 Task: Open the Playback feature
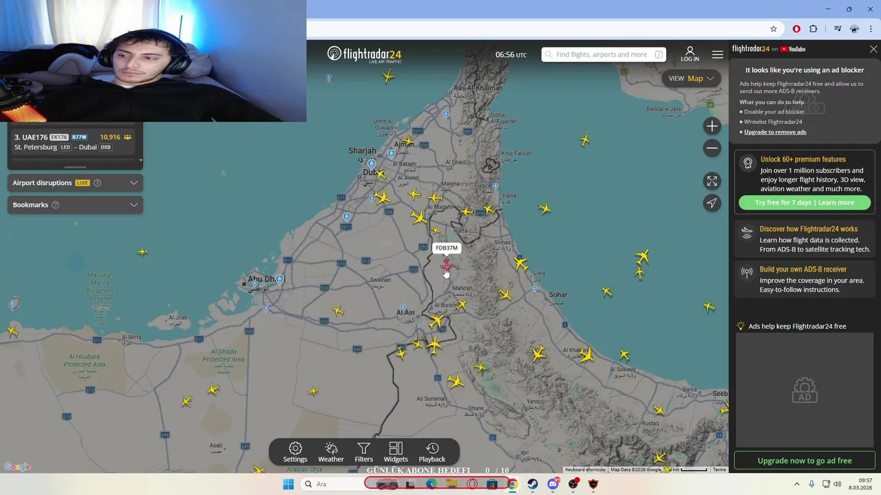432,452
